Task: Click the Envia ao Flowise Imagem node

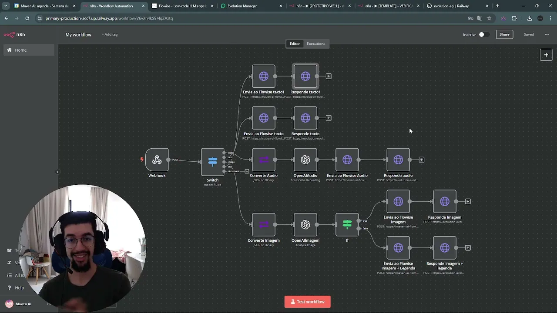Action: pos(398,201)
